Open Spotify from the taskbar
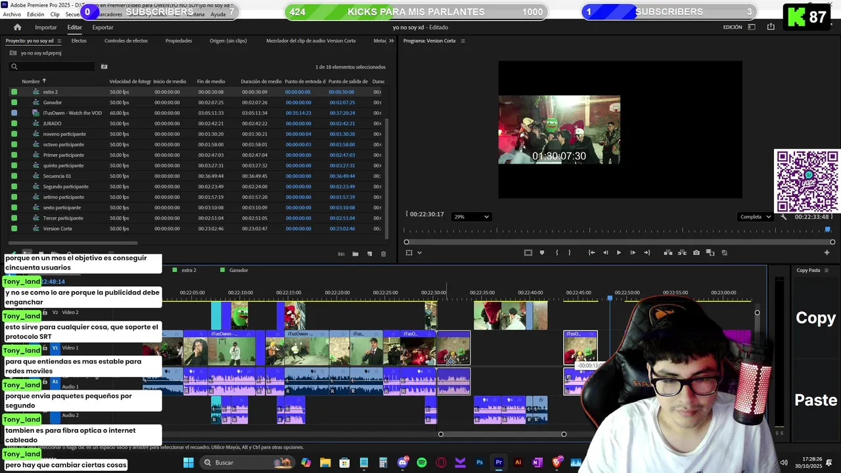The height and width of the screenshot is (473, 841). pyautogui.click(x=422, y=462)
